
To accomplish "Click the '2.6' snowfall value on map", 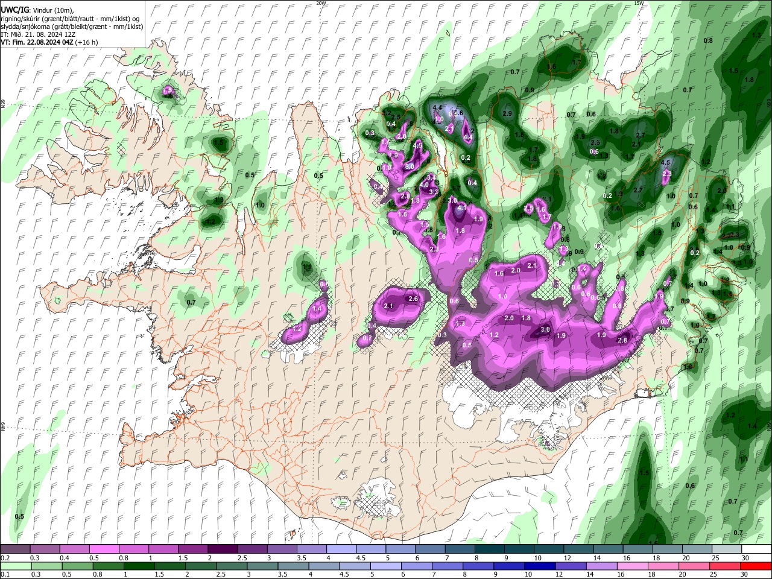I will (x=413, y=299).
